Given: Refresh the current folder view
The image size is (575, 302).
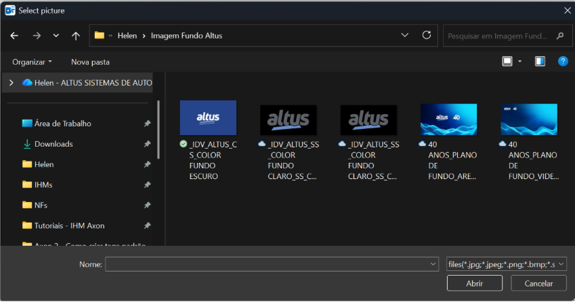Looking at the screenshot, I should pyautogui.click(x=427, y=35).
